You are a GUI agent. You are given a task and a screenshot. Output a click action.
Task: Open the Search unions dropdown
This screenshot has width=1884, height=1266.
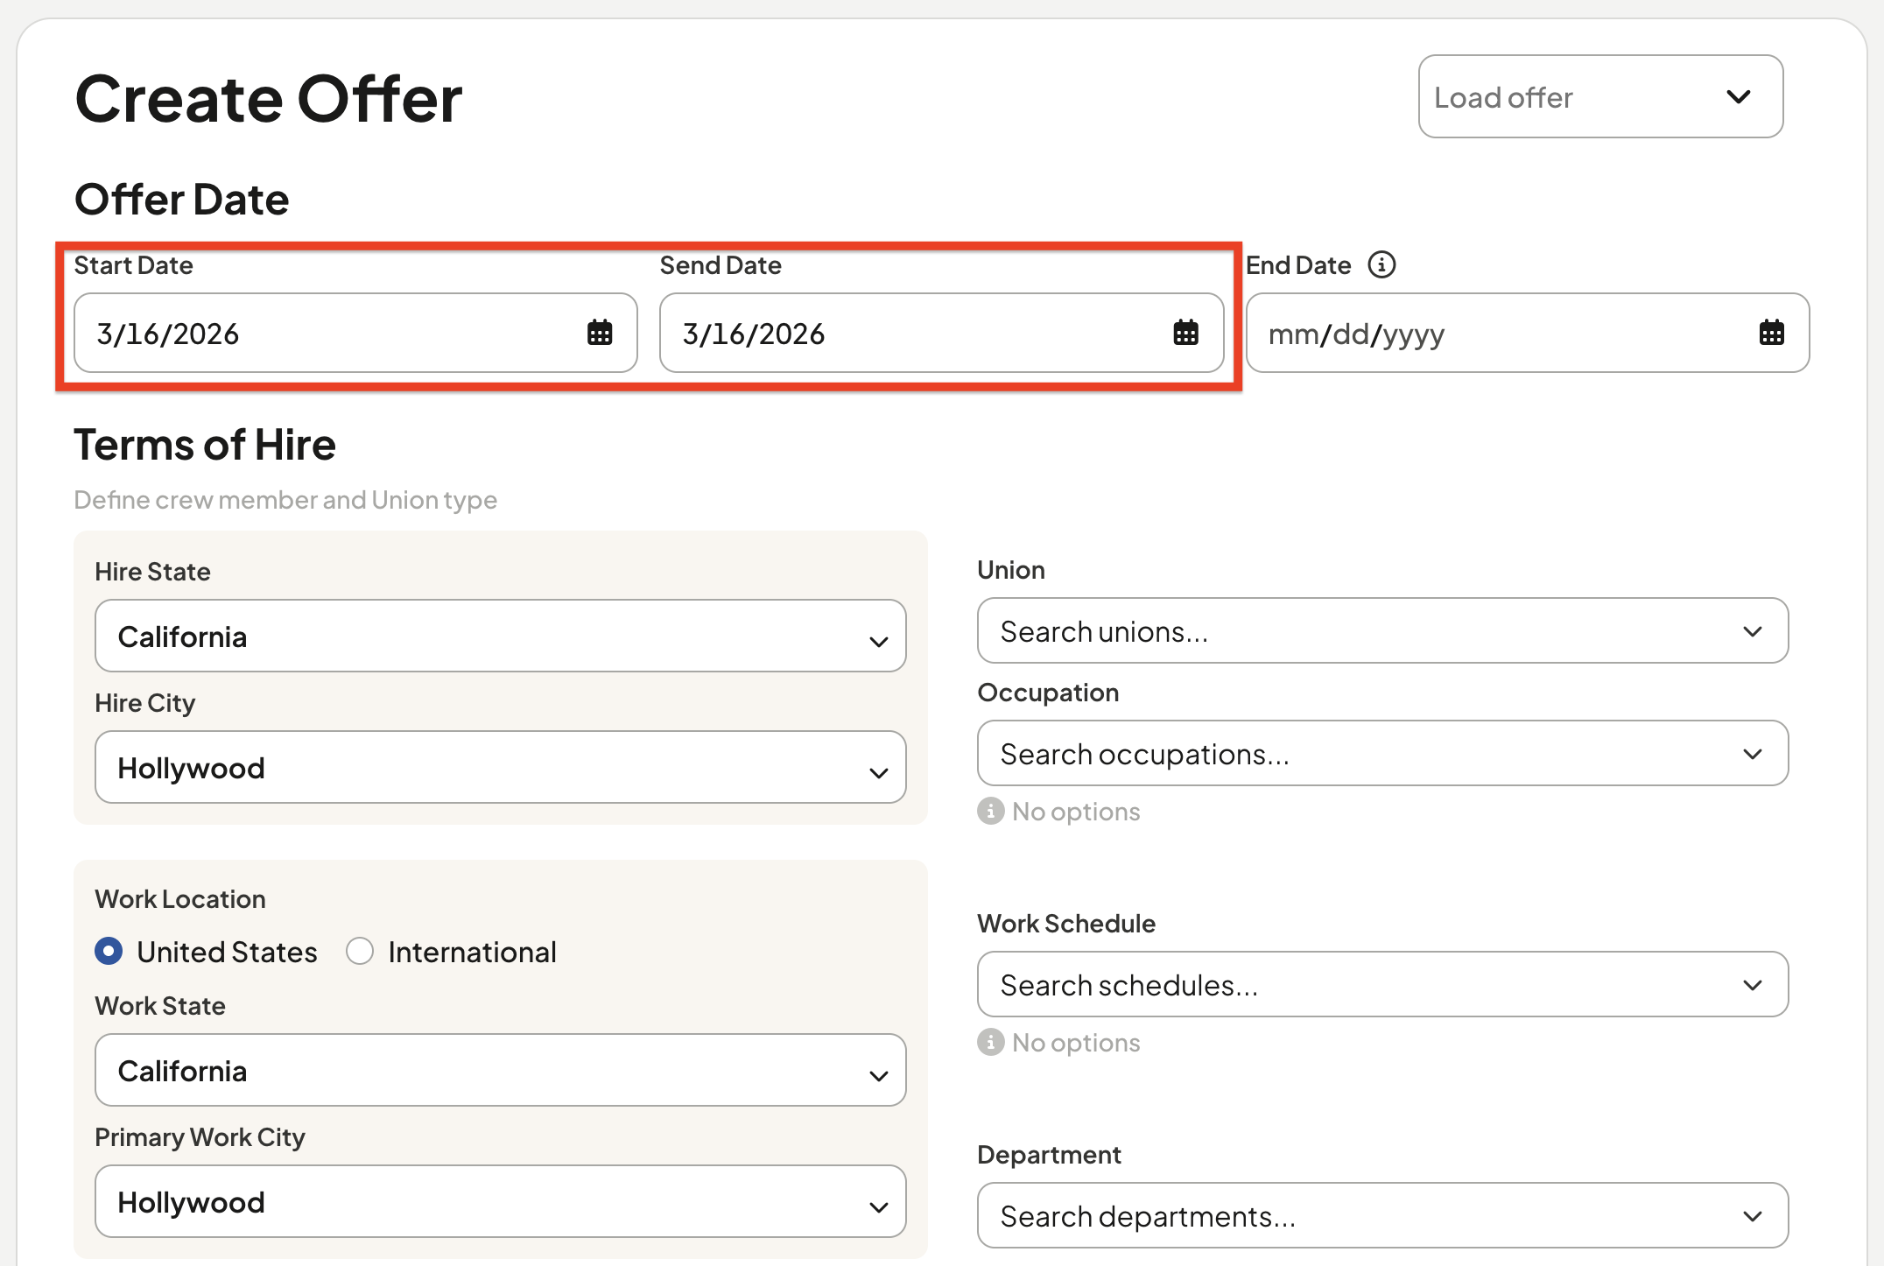click(1382, 630)
